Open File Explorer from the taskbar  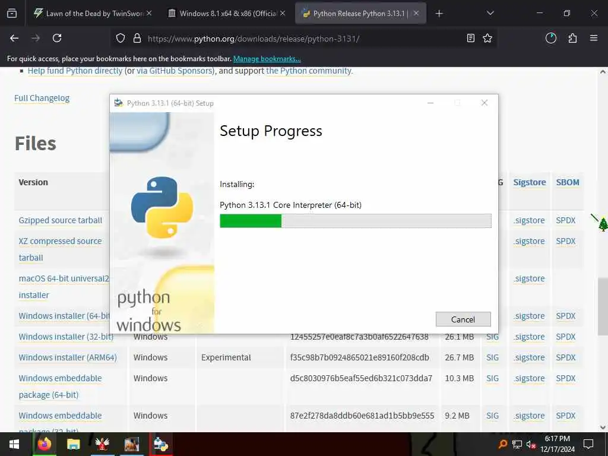pyautogui.click(x=73, y=444)
